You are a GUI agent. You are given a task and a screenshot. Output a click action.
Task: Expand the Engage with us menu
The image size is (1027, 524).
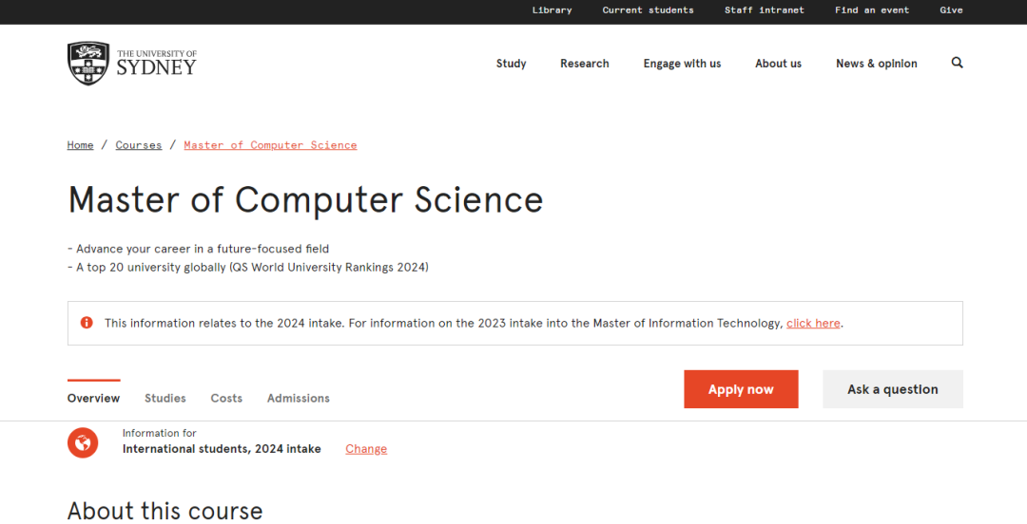pos(682,64)
